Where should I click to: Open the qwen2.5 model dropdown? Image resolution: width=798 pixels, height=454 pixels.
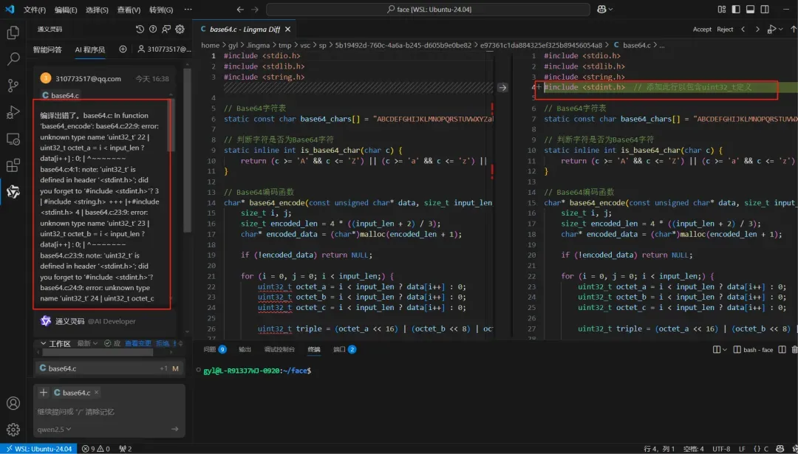coord(55,429)
